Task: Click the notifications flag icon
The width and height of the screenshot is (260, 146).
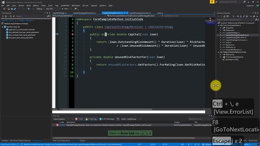Action: pyautogui.click(x=212, y=2)
